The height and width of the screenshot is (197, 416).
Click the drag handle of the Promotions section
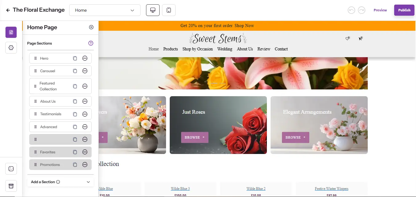pos(35,165)
